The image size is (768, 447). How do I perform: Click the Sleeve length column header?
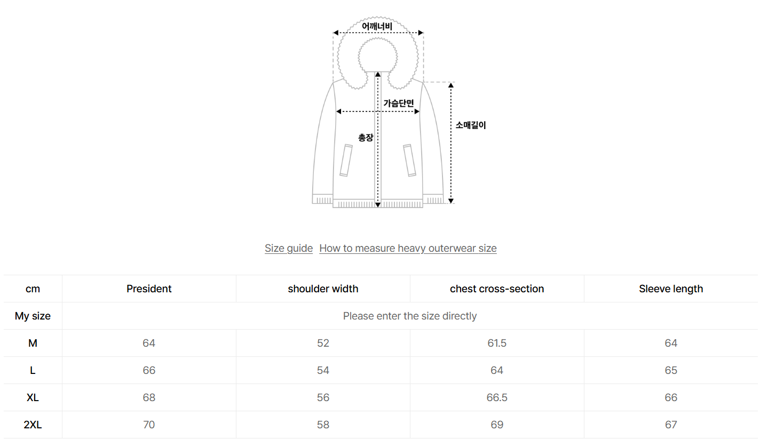coord(671,289)
